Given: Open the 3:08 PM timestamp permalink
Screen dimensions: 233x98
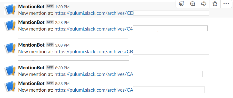Looking at the screenshot, I should [62, 45].
